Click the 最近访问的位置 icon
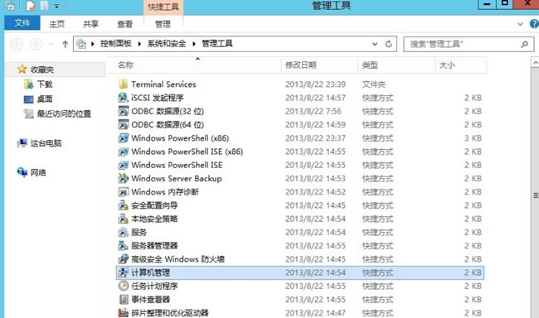Viewport: 539px width, 318px height. coord(29,113)
